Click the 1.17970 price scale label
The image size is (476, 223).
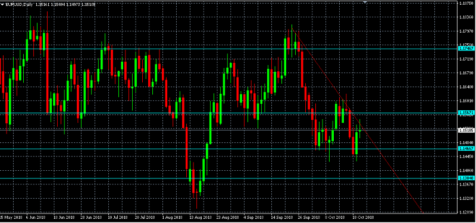pyautogui.click(x=466, y=31)
